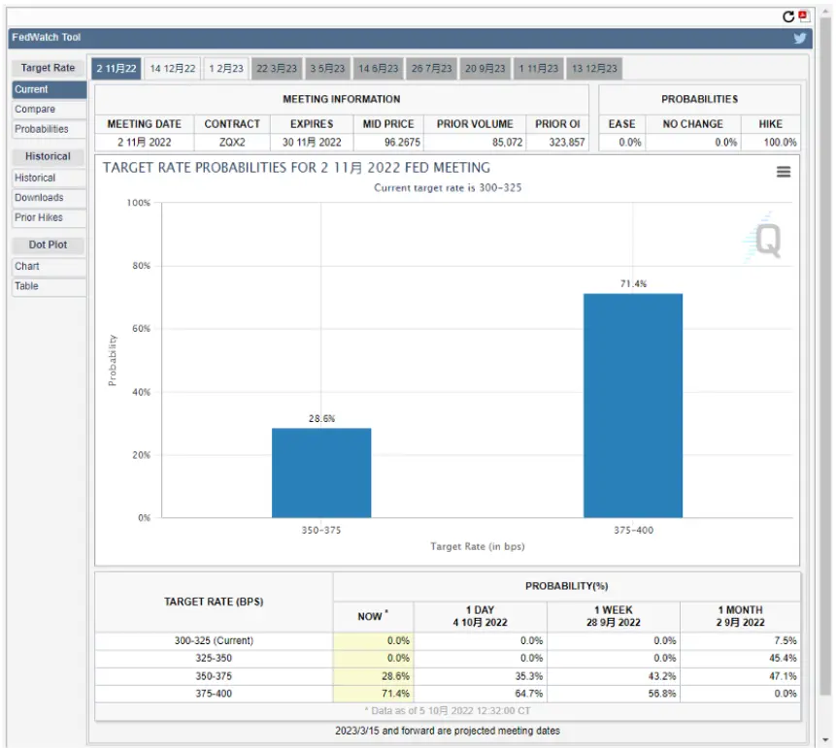Click the HIKE probability 100.0%
This screenshot has height=748, width=836.
click(780, 143)
